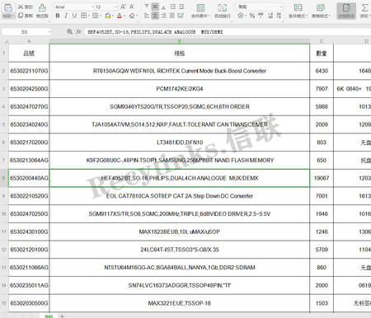Align text left
This screenshot has width=371, height=318.
pos(147,16)
